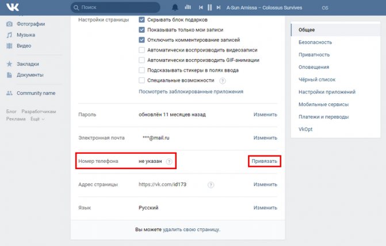Image resolution: width=386 pixels, height=246 pixels.
Task: Switch to Приватность settings tab
Action: 314,54
